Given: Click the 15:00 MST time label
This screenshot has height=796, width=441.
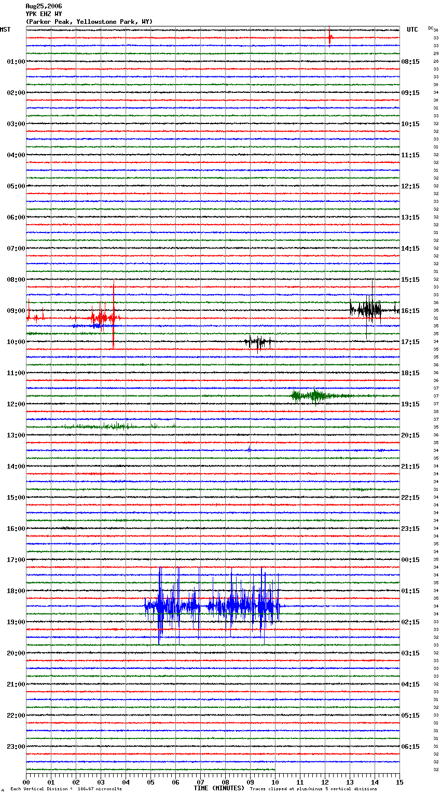Looking at the screenshot, I should click(x=16, y=498).
